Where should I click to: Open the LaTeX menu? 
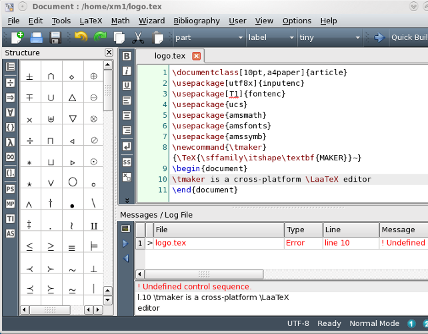91,21
